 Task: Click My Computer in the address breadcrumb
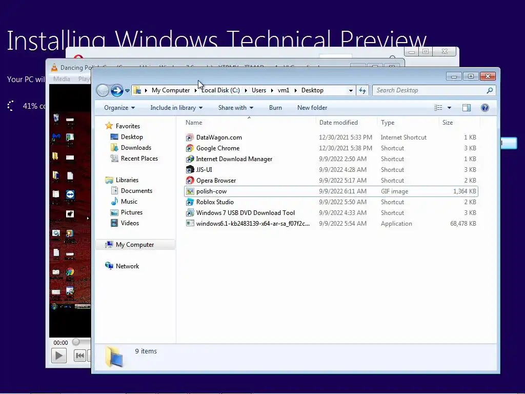[170, 90]
